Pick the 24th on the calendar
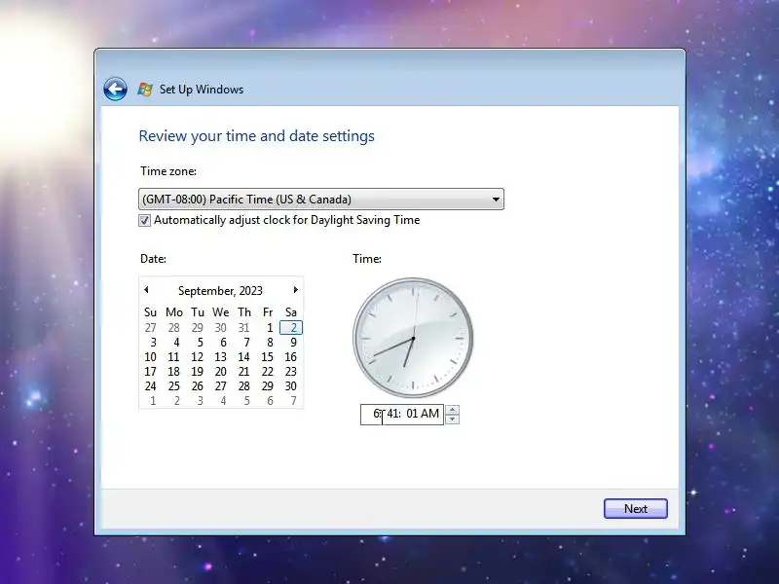This screenshot has height=584, width=779. (150, 386)
